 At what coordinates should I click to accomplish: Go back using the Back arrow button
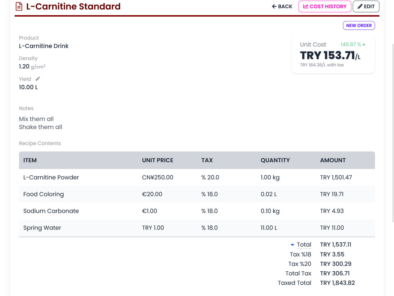282,6
